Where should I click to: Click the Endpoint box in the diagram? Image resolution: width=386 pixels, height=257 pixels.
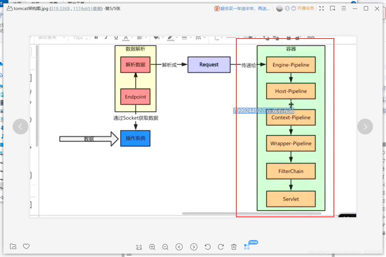pyautogui.click(x=135, y=97)
